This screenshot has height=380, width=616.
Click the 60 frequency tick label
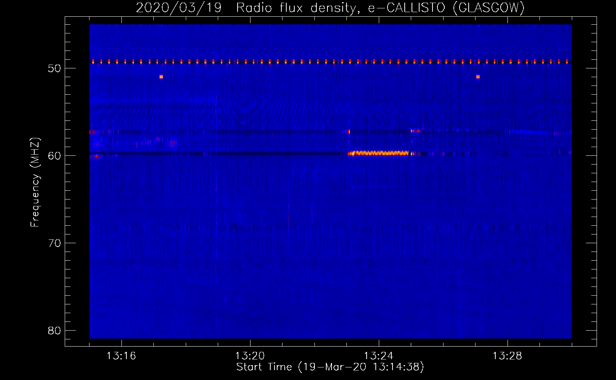[x=54, y=156]
